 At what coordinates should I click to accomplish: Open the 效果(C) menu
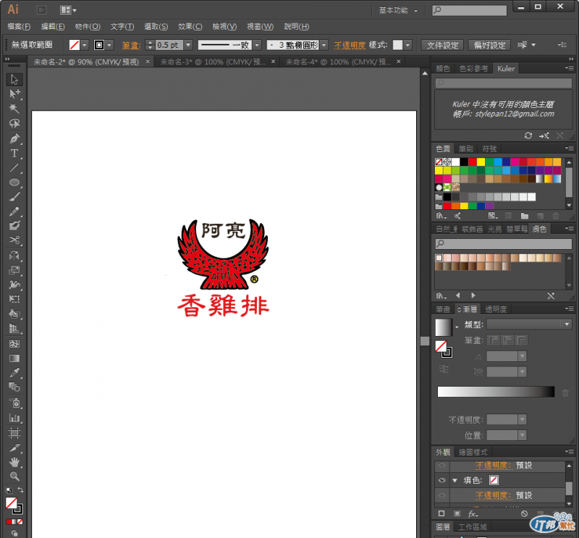point(190,27)
